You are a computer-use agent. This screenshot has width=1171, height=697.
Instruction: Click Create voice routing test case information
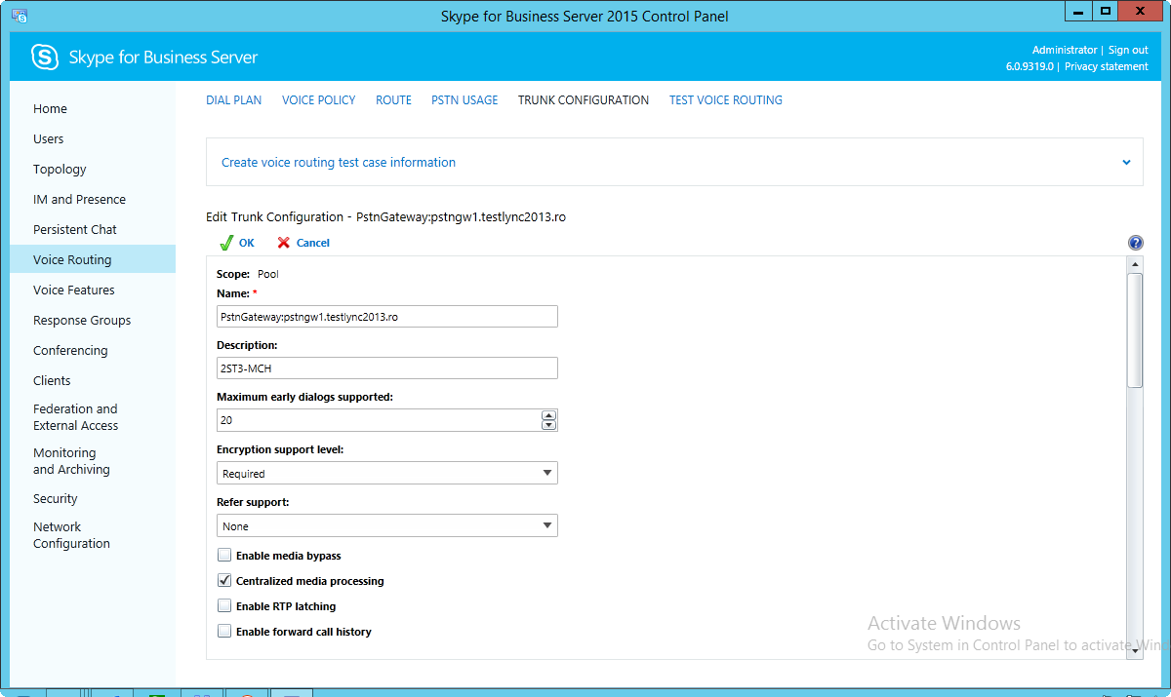coord(339,163)
